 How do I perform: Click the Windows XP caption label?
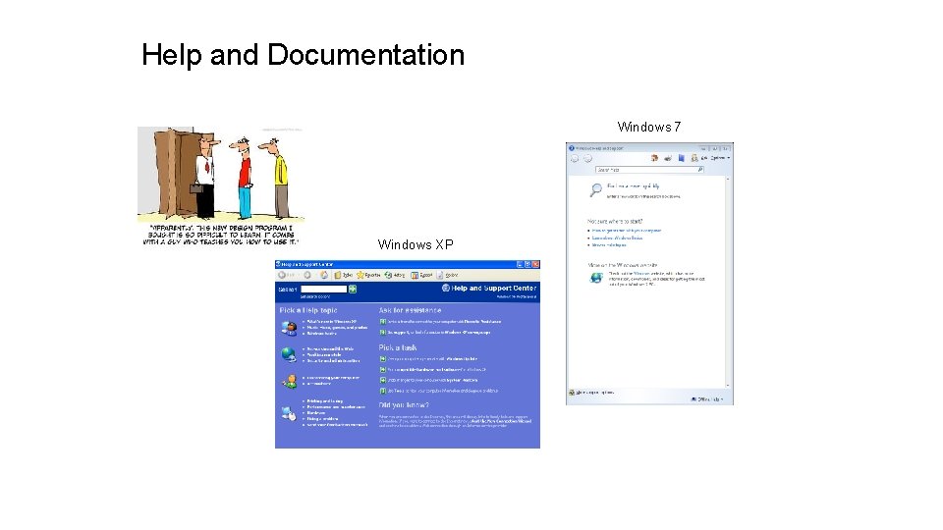(x=416, y=244)
